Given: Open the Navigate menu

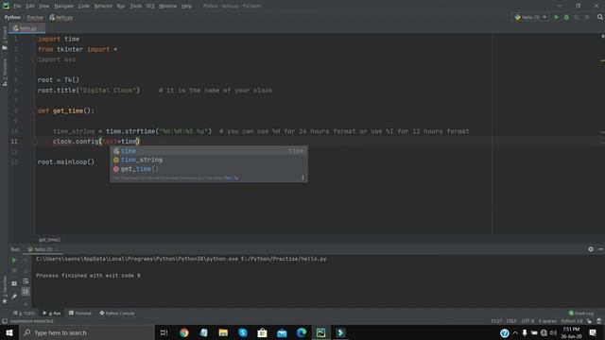Looking at the screenshot, I should pos(63,7).
